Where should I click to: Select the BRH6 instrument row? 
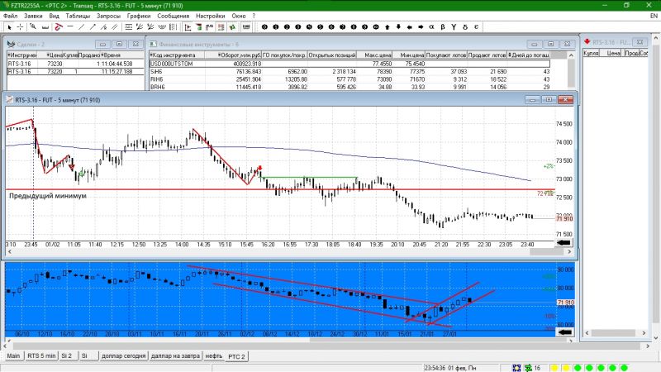tap(350, 87)
